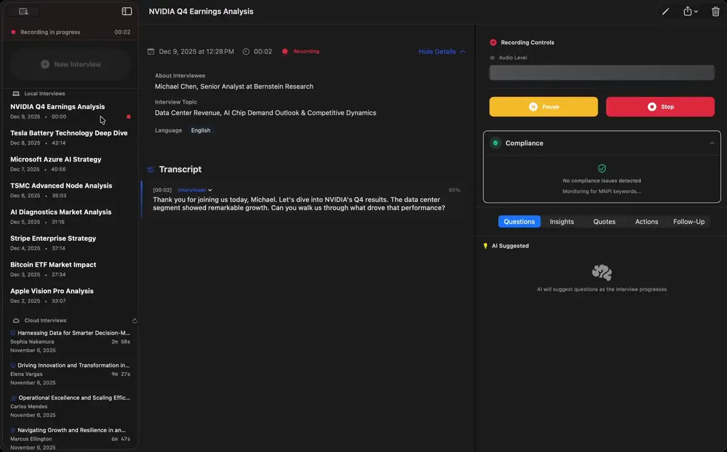This screenshot has height=452, width=727.
Task: Click the trash delete icon
Action: tap(715, 11)
